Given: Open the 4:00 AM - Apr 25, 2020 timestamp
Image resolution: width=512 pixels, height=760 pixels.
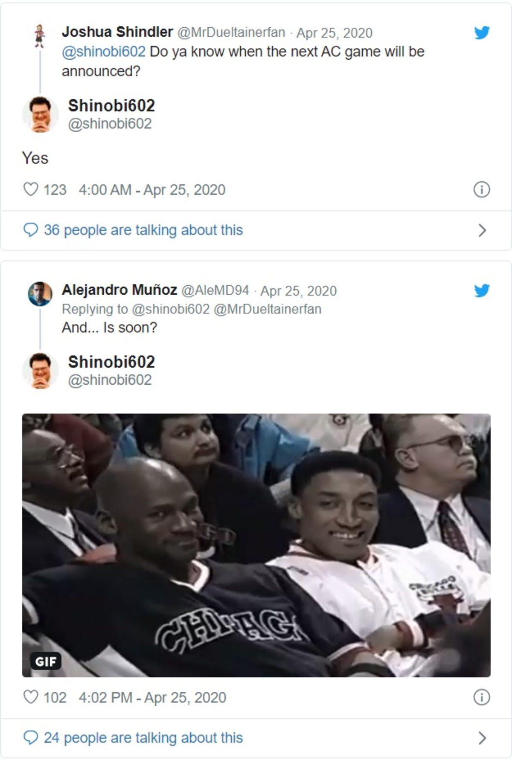Looking at the screenshot, I should 152,190.
